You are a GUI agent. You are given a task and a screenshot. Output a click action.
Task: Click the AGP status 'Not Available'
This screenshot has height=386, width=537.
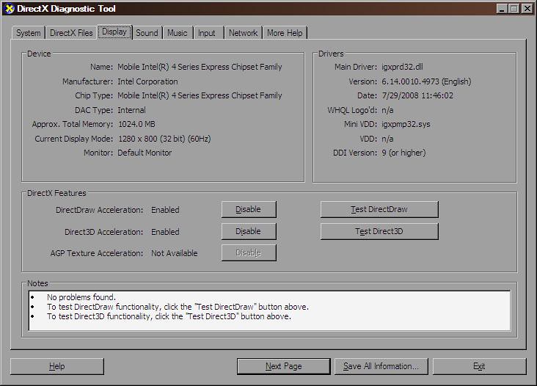pyautogui.click(x=175, y=253)
